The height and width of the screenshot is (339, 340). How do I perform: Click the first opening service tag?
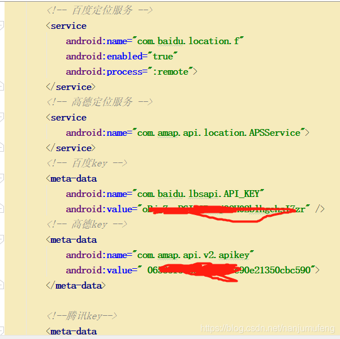tap(66, 26)
